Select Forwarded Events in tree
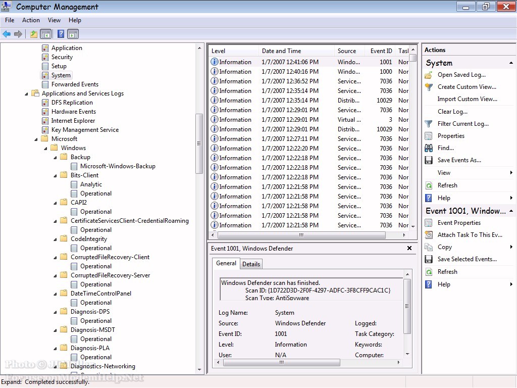Viewport: 517px width, 388px height. click(75, 84)
